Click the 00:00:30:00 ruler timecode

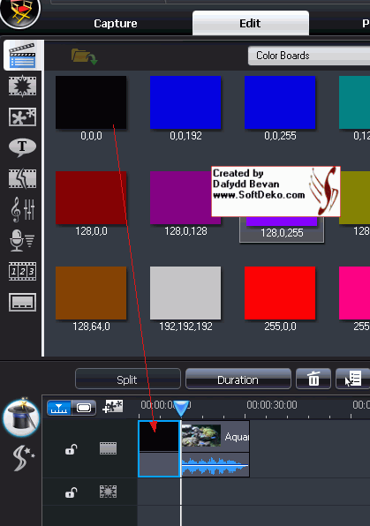(x=272, y=405)
